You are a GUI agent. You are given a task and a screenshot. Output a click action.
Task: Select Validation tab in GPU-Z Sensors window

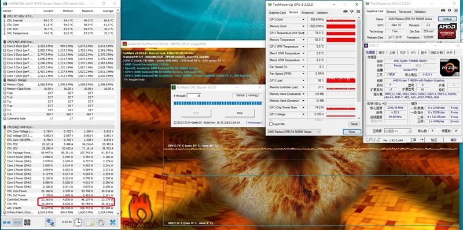[x=322, y=13]
